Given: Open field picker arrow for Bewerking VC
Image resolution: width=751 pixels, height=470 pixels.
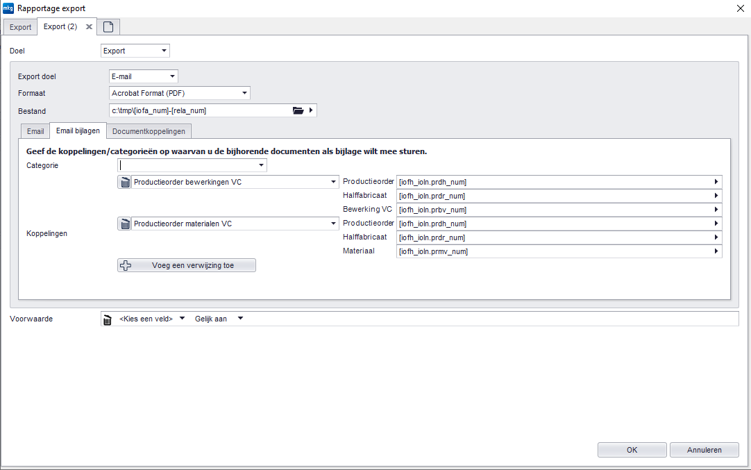Looking at the screenshot, I should click(716, 210).
